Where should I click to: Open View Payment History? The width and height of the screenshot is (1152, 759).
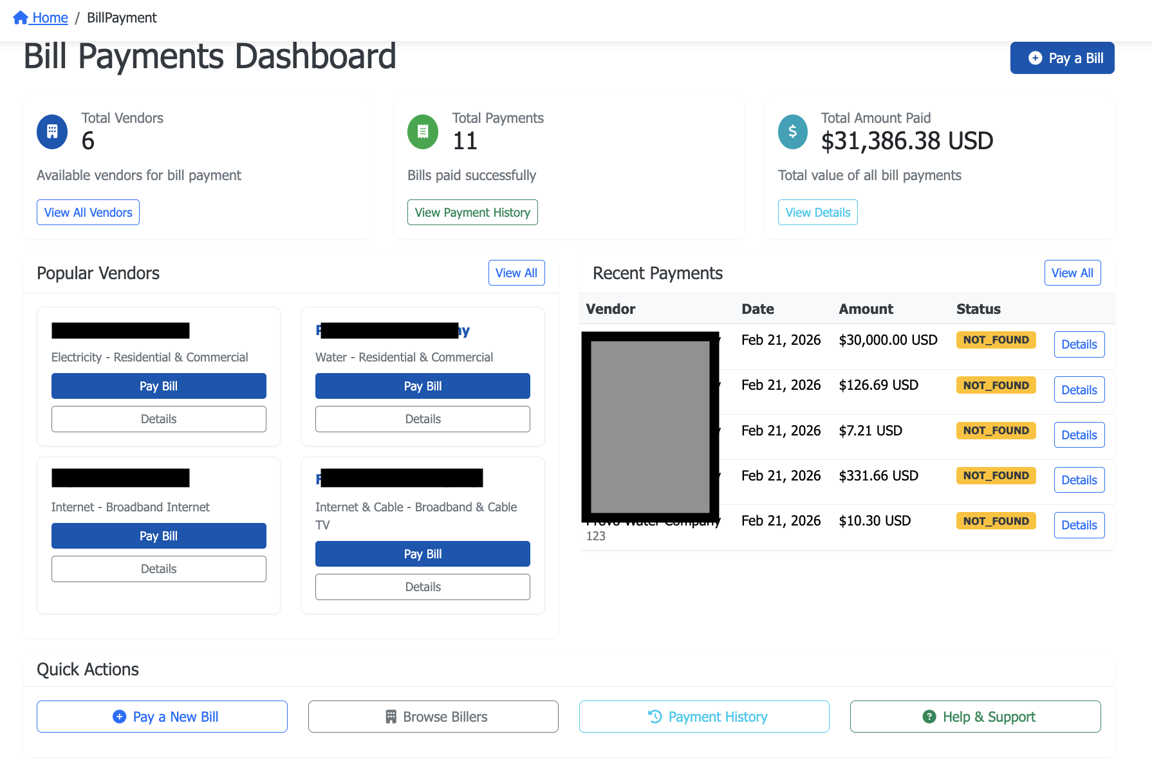click(472, 212)
